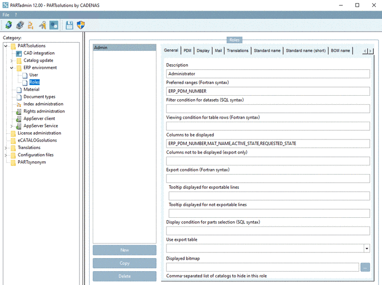Screen dimensions: 382x285
Task: Click the New role button
Action: pos(124,250)
